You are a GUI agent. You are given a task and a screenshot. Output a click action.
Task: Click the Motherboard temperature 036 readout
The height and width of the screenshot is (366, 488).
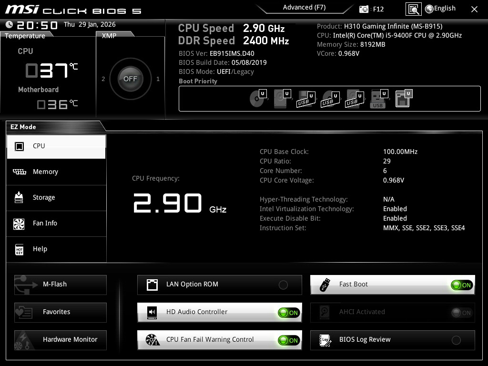(57, 104)
